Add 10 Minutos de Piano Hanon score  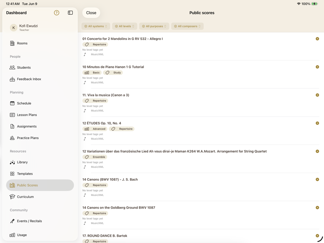317,67
